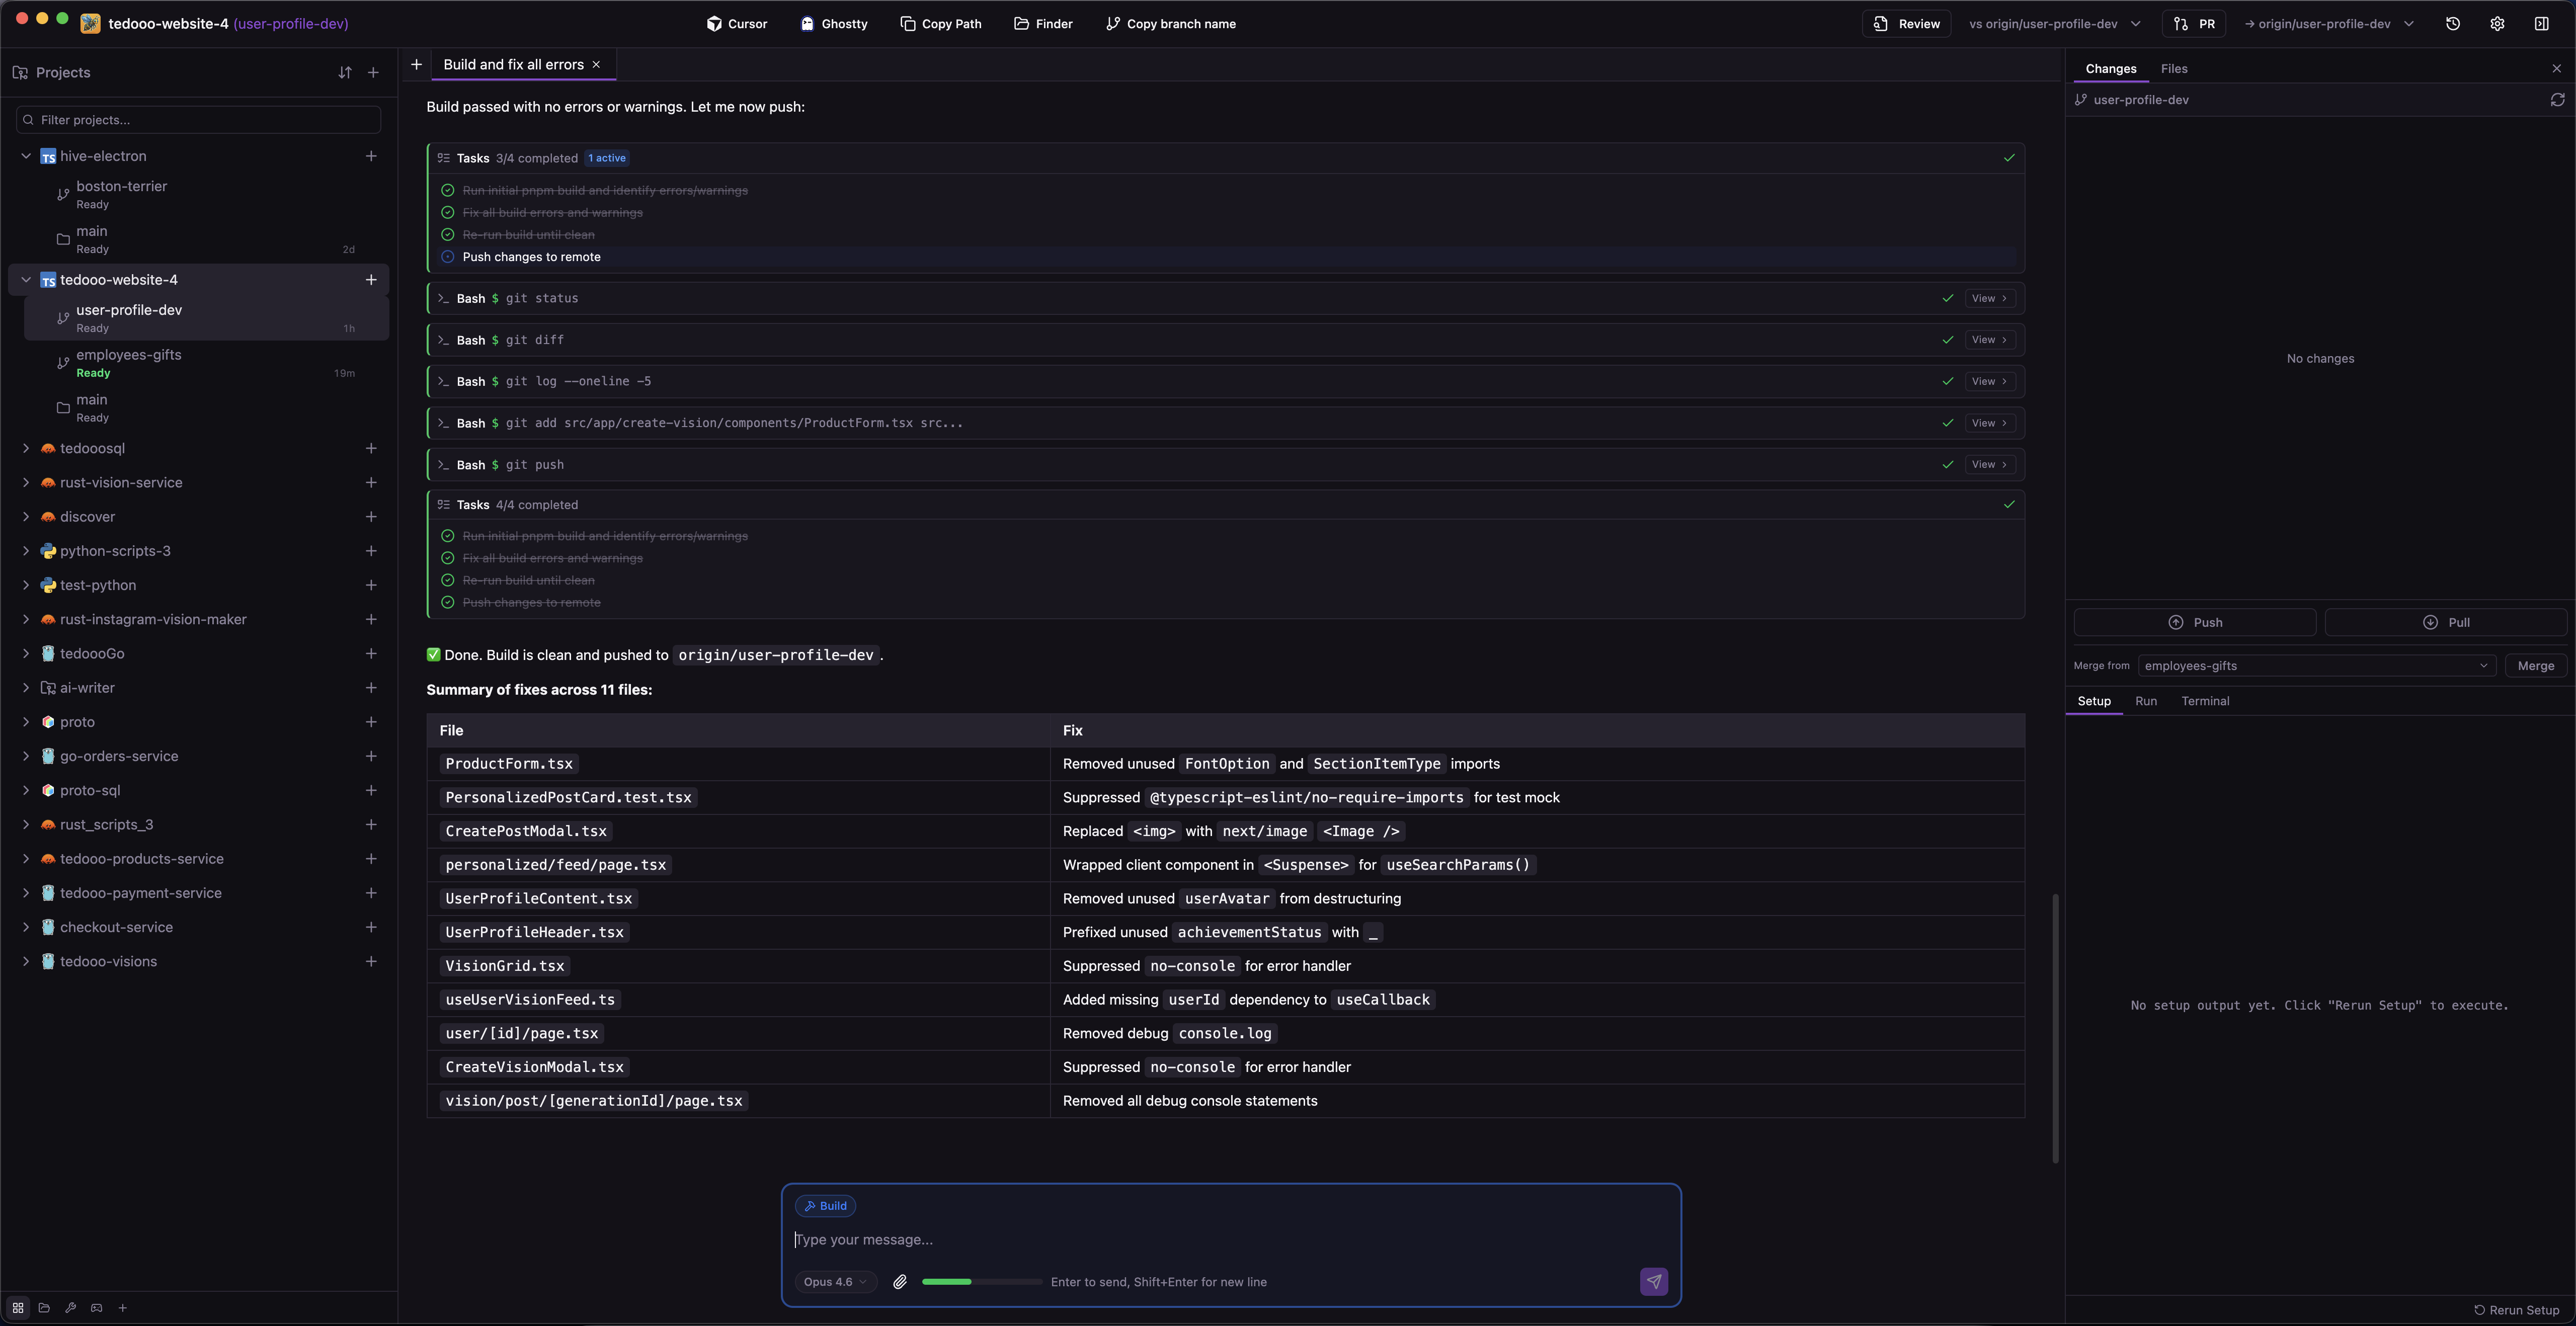Click the Review button
Screen dimensions: 2576x1326
pyautogui.click(x=1906, y=24)
